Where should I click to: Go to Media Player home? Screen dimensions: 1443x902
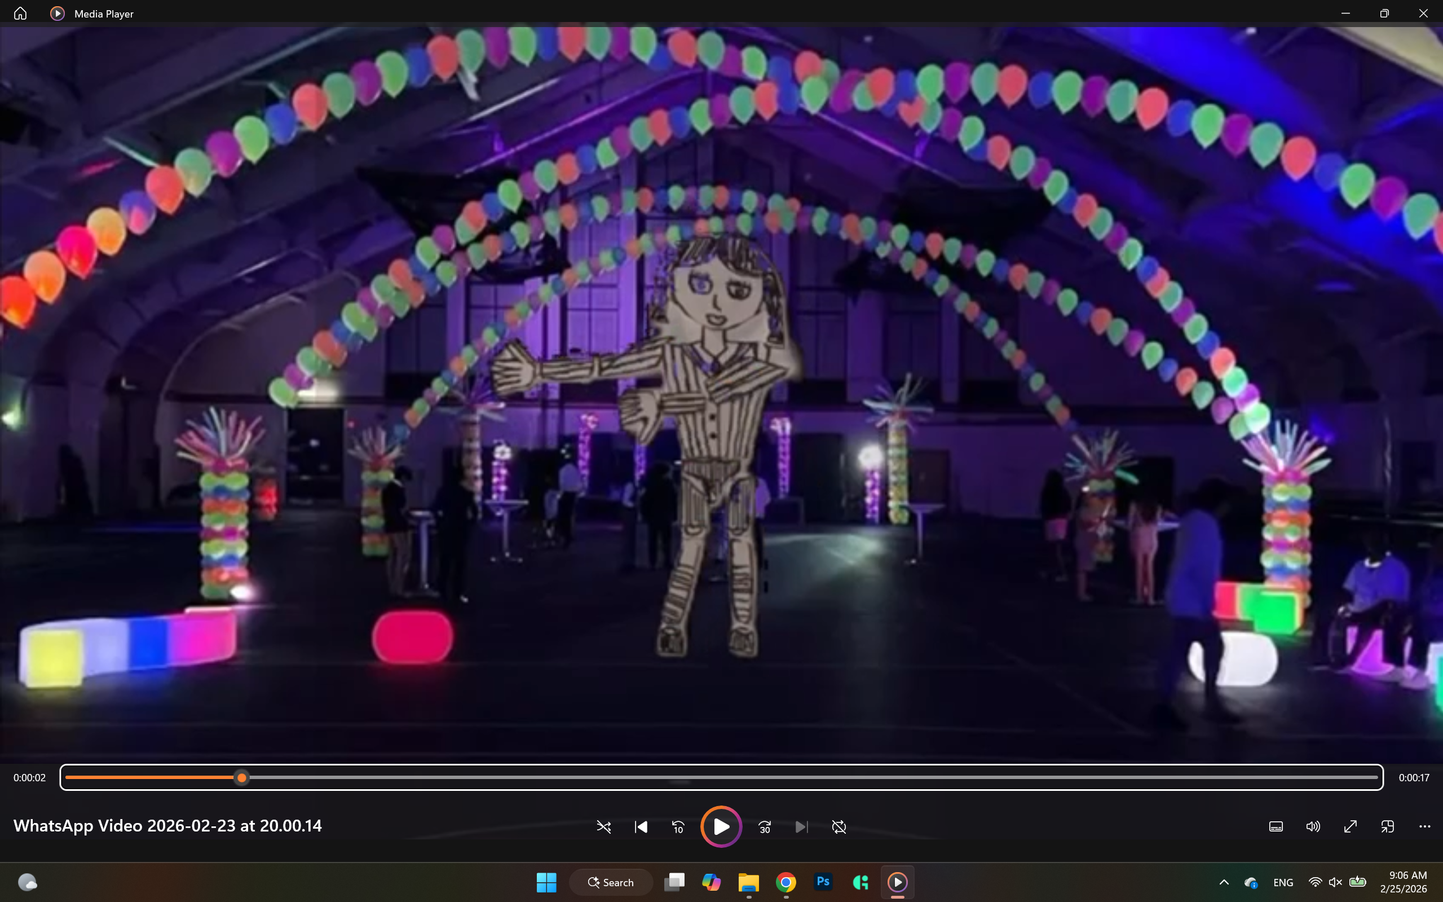[x=20, y=13]
